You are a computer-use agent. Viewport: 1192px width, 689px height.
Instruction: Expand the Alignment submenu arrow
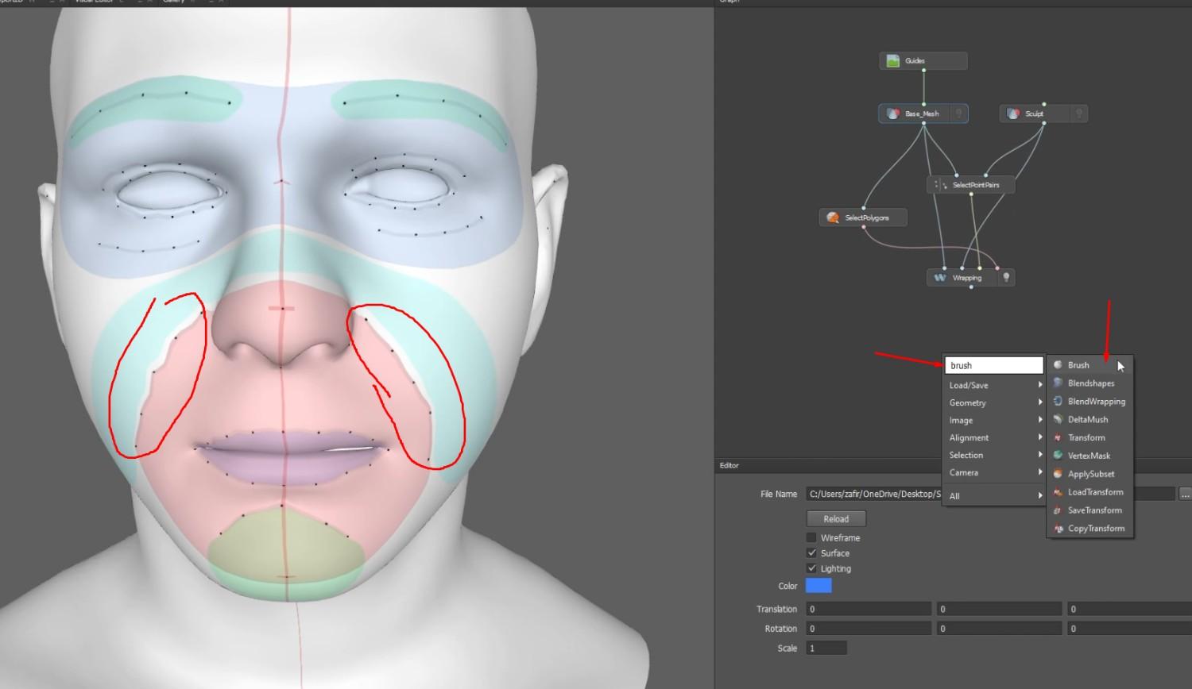[x=1039, y=437]
